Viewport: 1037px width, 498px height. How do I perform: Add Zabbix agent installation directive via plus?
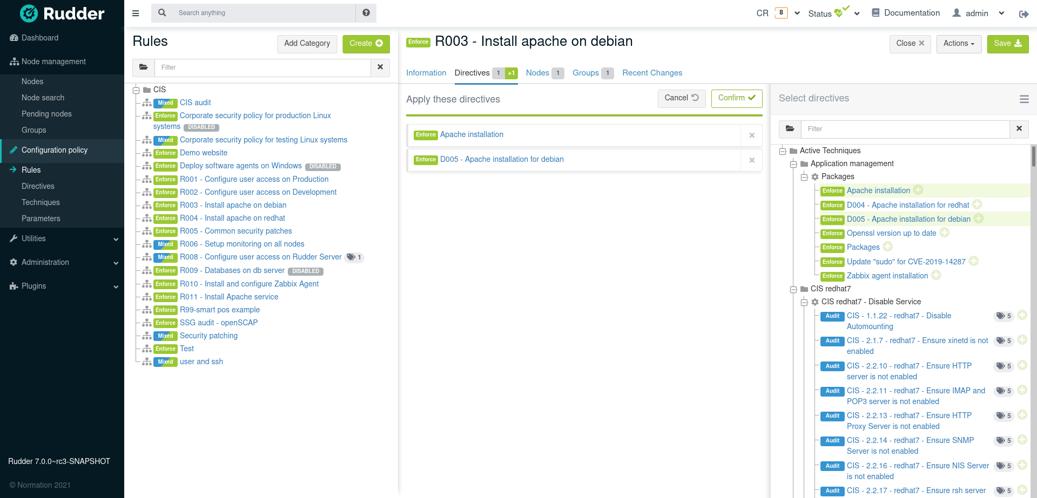coord(936,275)
